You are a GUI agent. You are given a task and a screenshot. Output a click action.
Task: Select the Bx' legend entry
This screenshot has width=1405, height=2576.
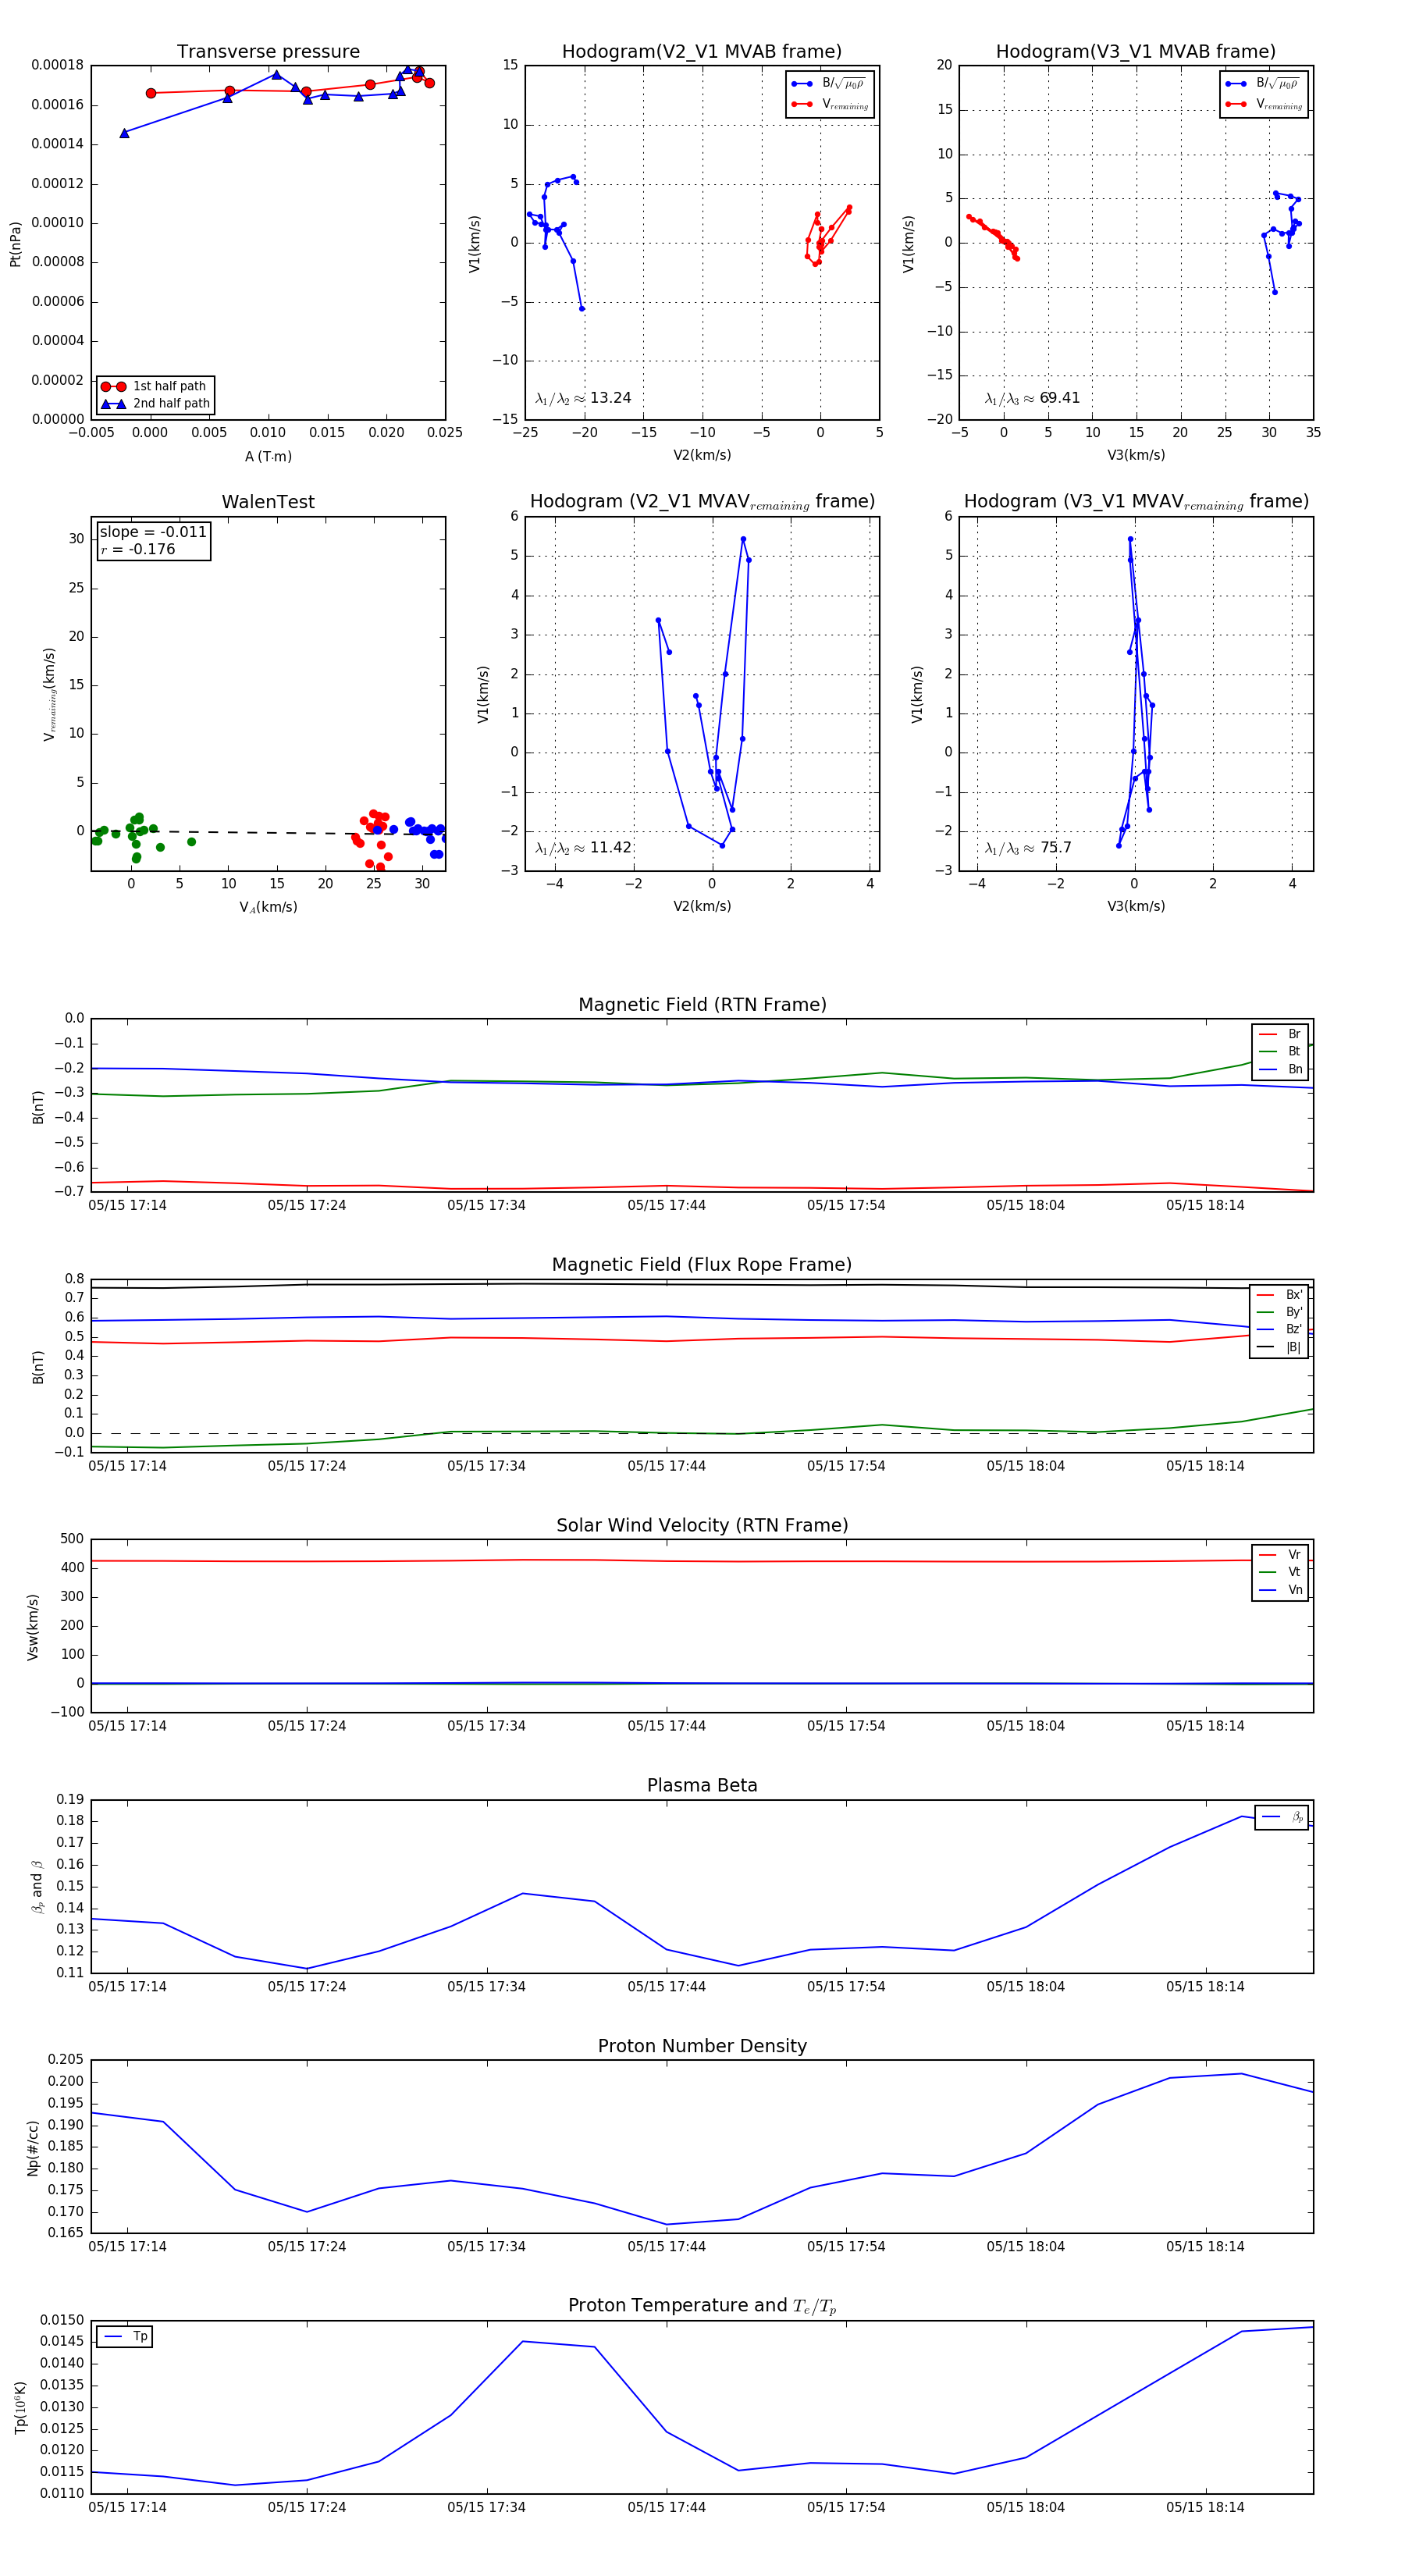pos(1279,1294)
